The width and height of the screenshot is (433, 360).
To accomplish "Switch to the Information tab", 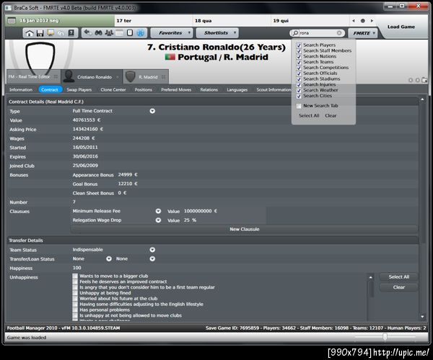I will (21, 90).
